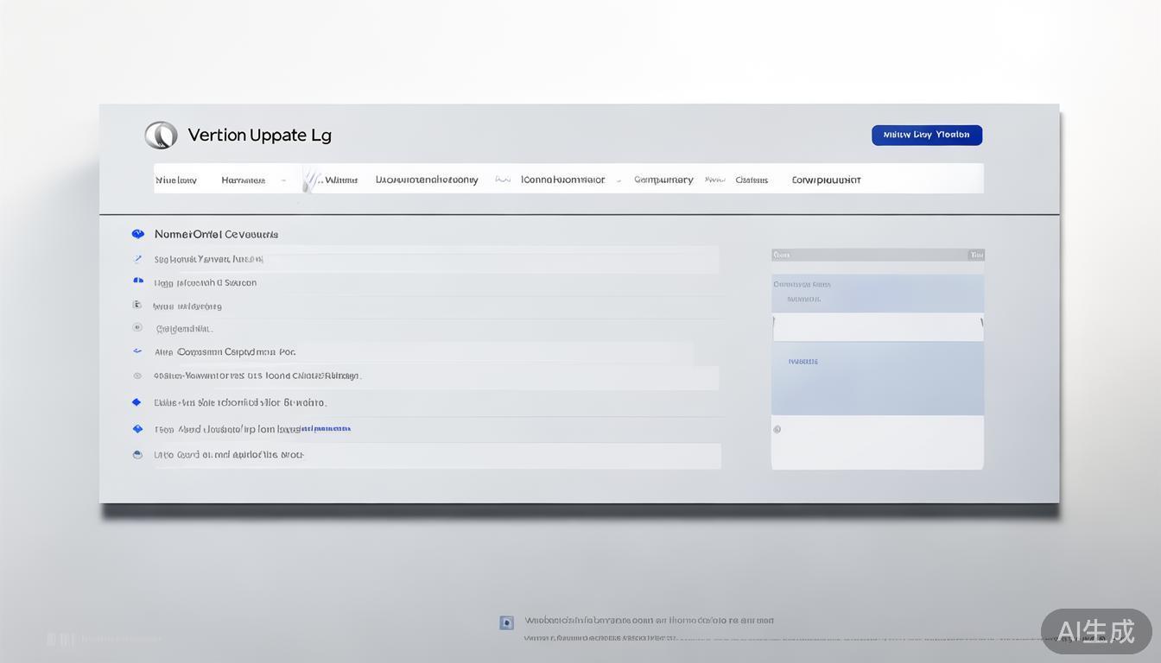Screen dimensions: 1161x663
Task: Open the blue link in the Tson row
Action: pyautogui.click(x=326, y=428)
